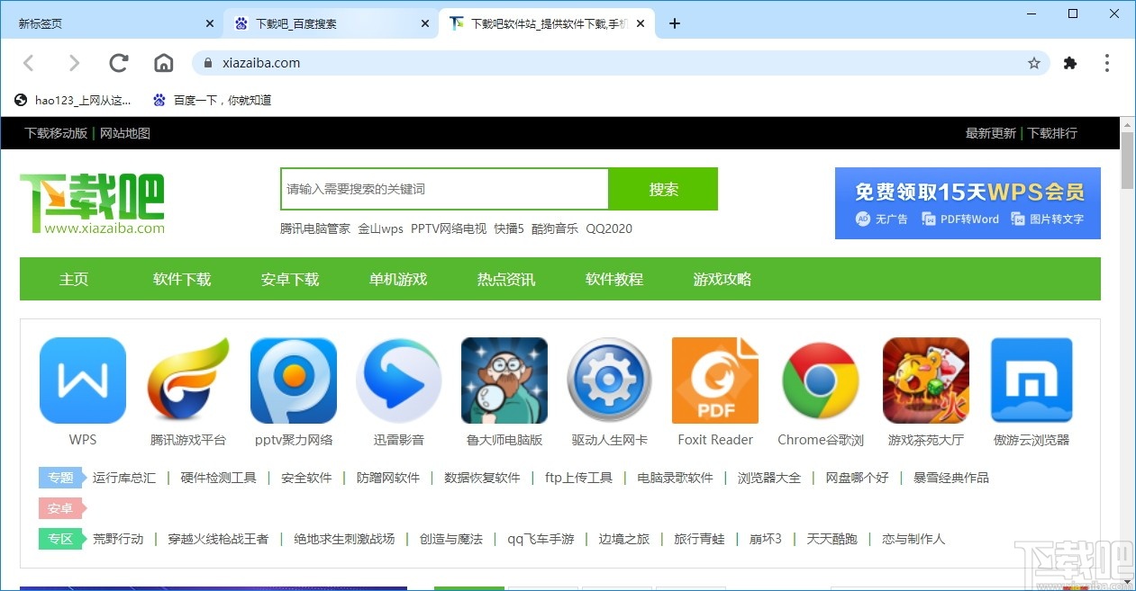Click the browser home icon
The width and height of the screenshot is (1136, 591).
[x=163, y=63]
